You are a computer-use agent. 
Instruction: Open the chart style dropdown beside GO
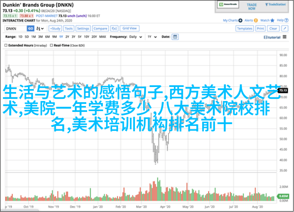coord(40,29)
